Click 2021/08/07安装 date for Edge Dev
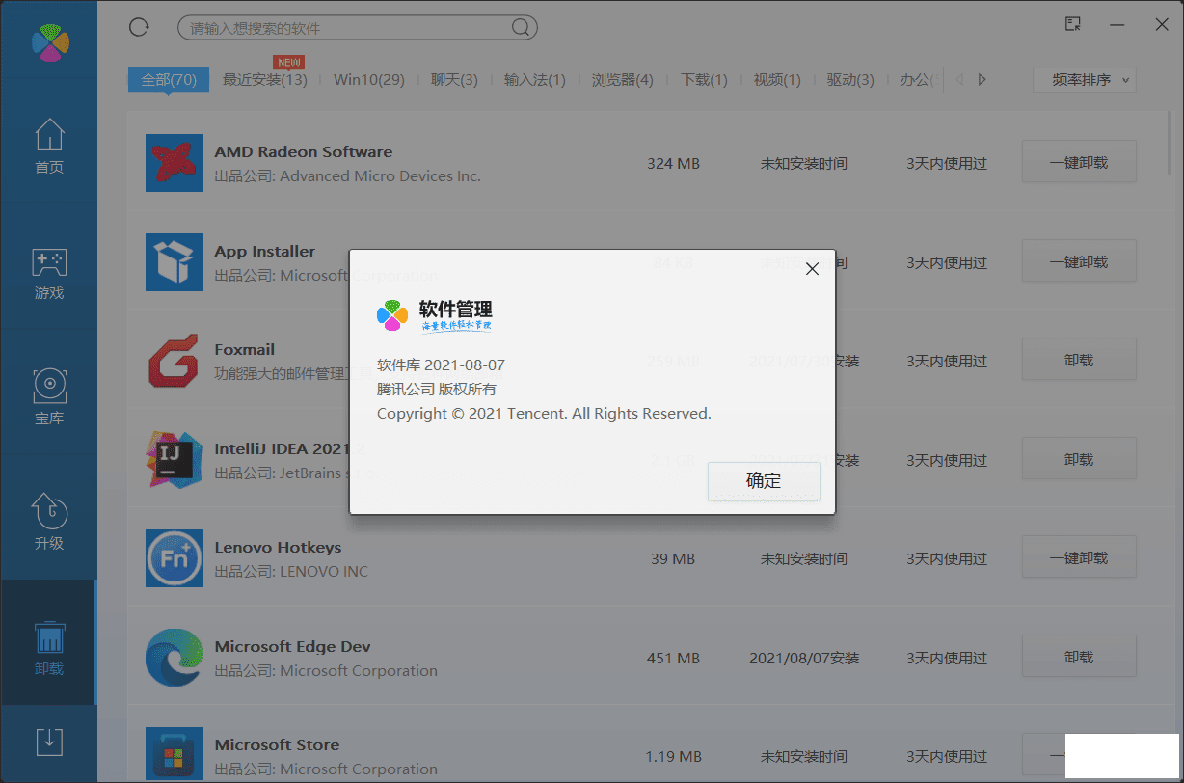Screen dimensions: 1184x783 804,658
